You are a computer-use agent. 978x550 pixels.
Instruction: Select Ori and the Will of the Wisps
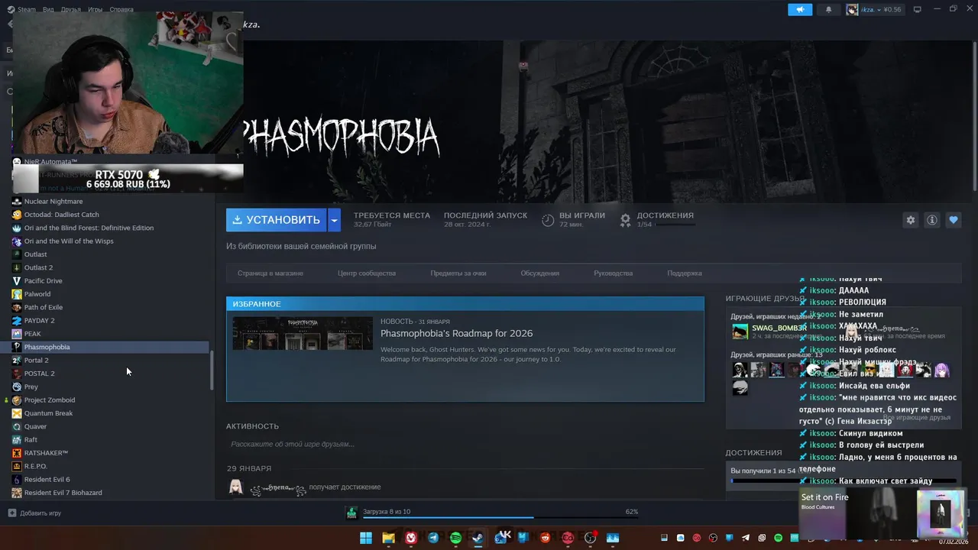point(69,241)
